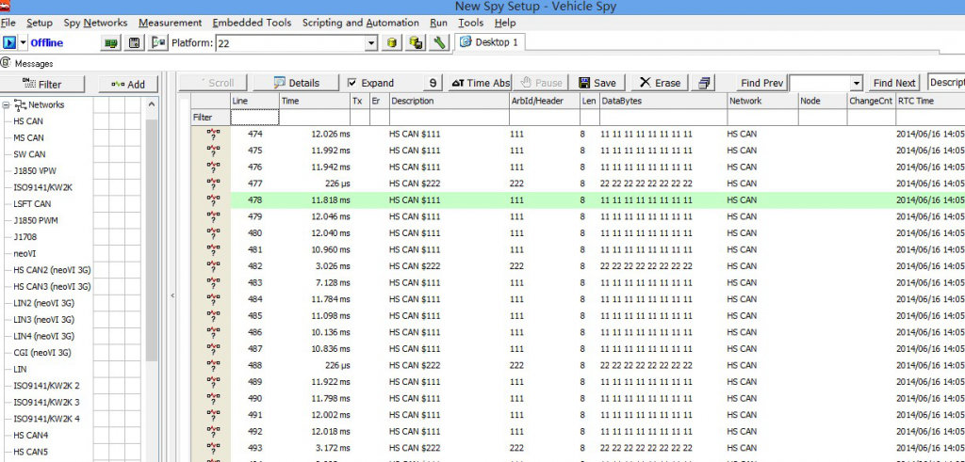
Task: Select HS CAN in the Networks tree
Action: pyautogui.click(x=28, y=121)
